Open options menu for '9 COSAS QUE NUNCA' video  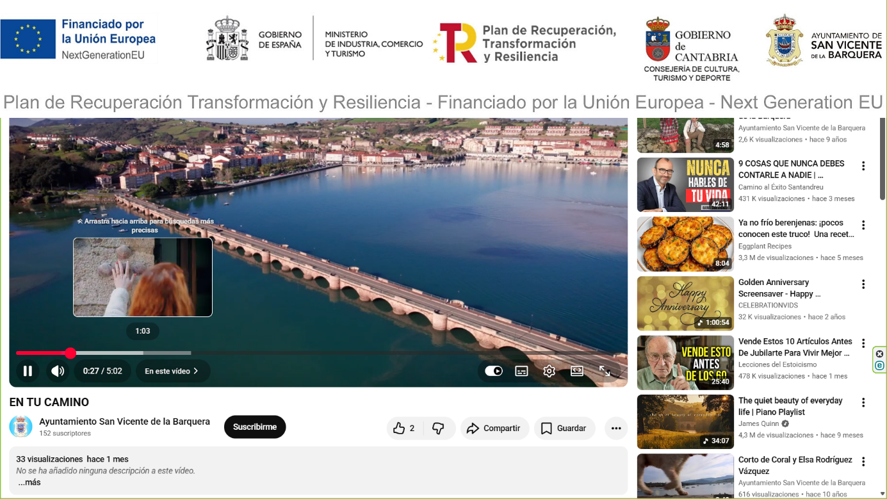[x=863, y=166]
